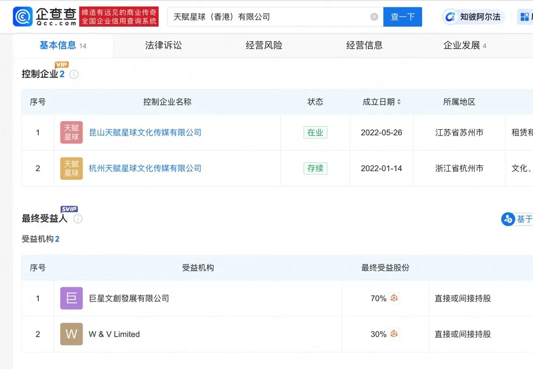Click the 30% share value
533x369 pixels.
point(378,334)
